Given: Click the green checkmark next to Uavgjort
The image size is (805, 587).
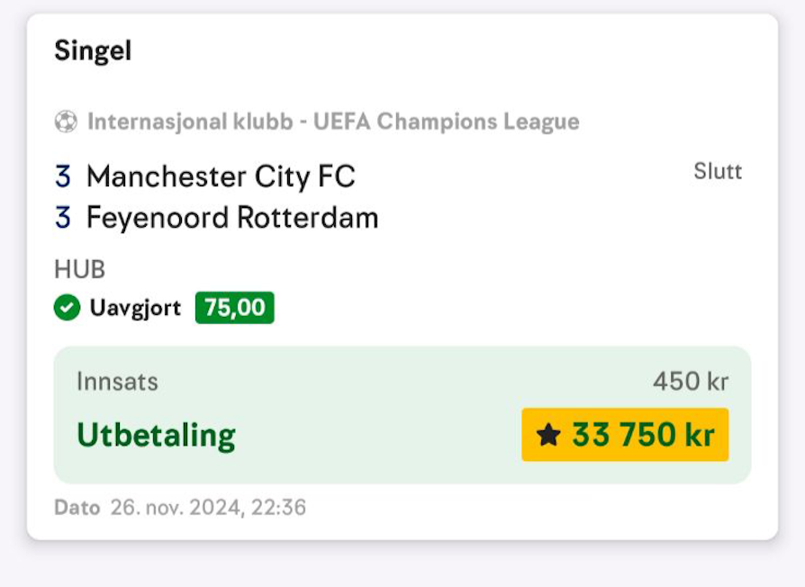Looking at the screenshot, I should point(67,307).
